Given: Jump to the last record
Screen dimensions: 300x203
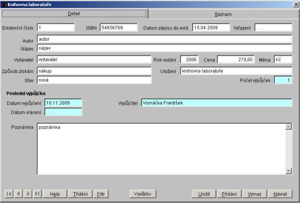Looking at the screenshot, I should [37, 194].
